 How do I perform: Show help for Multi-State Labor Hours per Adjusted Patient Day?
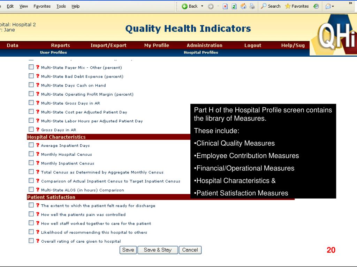pos(38,121)
